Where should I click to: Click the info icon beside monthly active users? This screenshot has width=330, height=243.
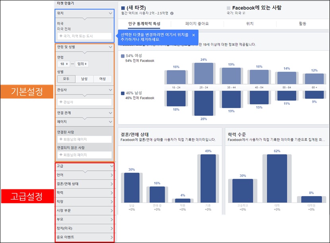point(172,13)
